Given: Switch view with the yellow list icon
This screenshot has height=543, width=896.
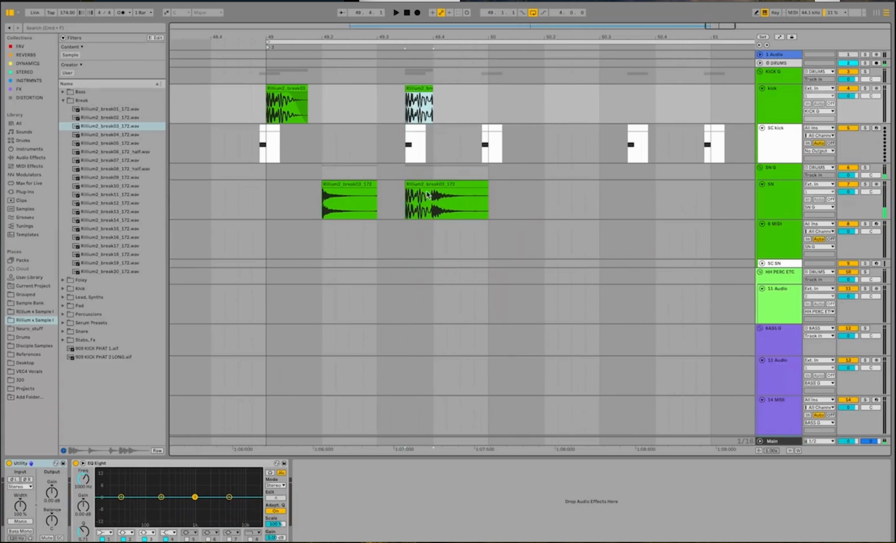Looking at the screenshot, I should pos(887,13).
